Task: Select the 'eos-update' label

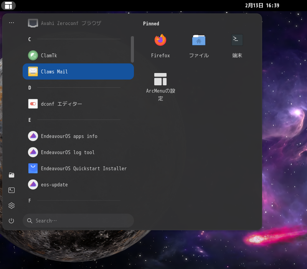Action: 54,185
